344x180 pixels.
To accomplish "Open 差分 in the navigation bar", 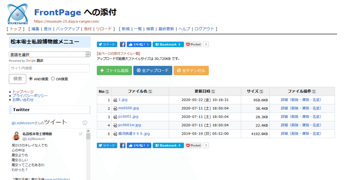I will point(48,29).
